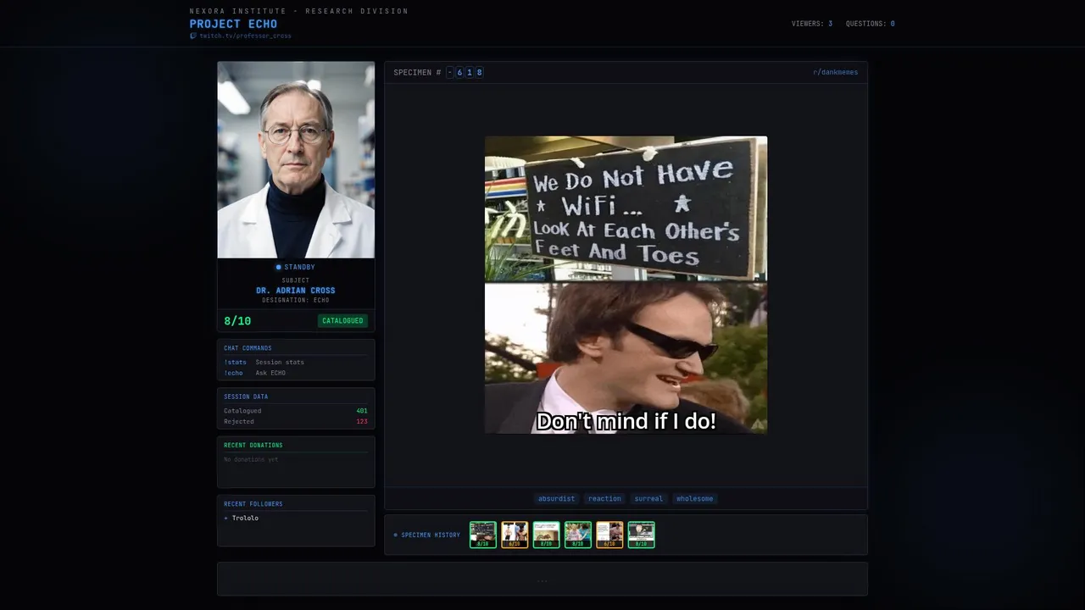Select the surreal tag

pyautogui.click(x=648, y=499)
